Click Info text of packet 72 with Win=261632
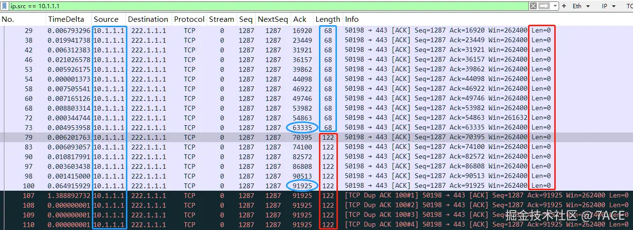 tap(447, 117)
